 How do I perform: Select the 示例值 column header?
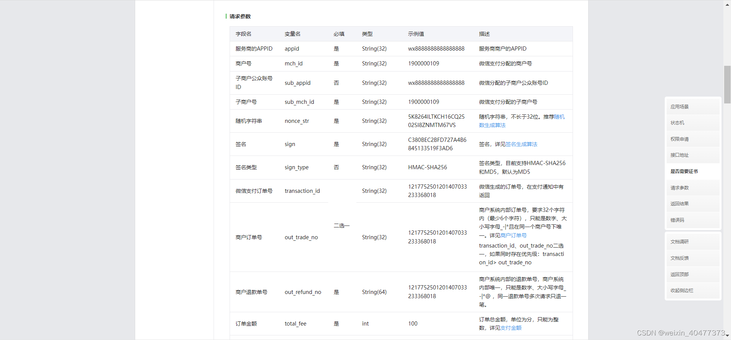coord(416,34)
